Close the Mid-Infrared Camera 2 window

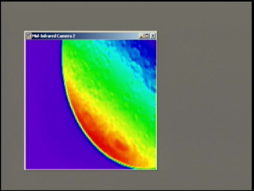coord(153,36)
